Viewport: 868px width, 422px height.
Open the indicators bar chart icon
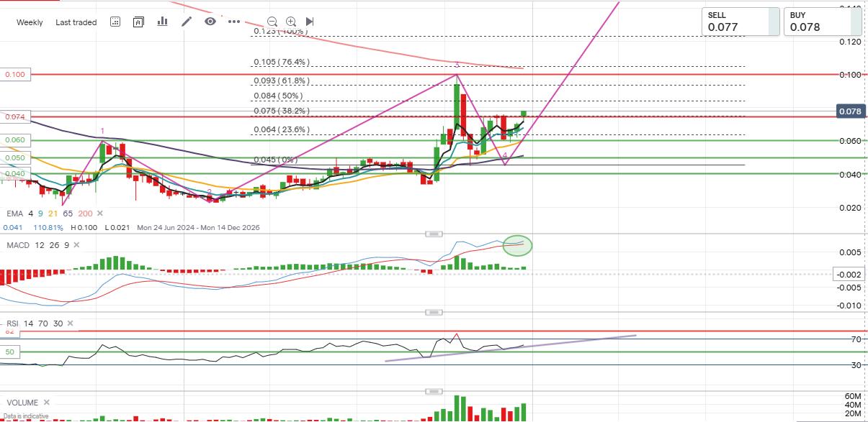(x=162, y=22)
